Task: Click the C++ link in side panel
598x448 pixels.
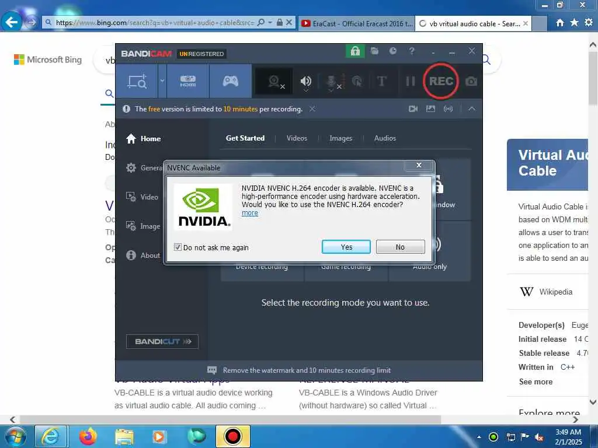Action: [x=568, y=367]
